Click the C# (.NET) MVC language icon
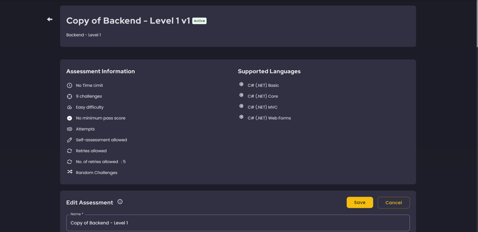Image resolution: width=478 pixels, height=232 pixels. coord(241,106)
